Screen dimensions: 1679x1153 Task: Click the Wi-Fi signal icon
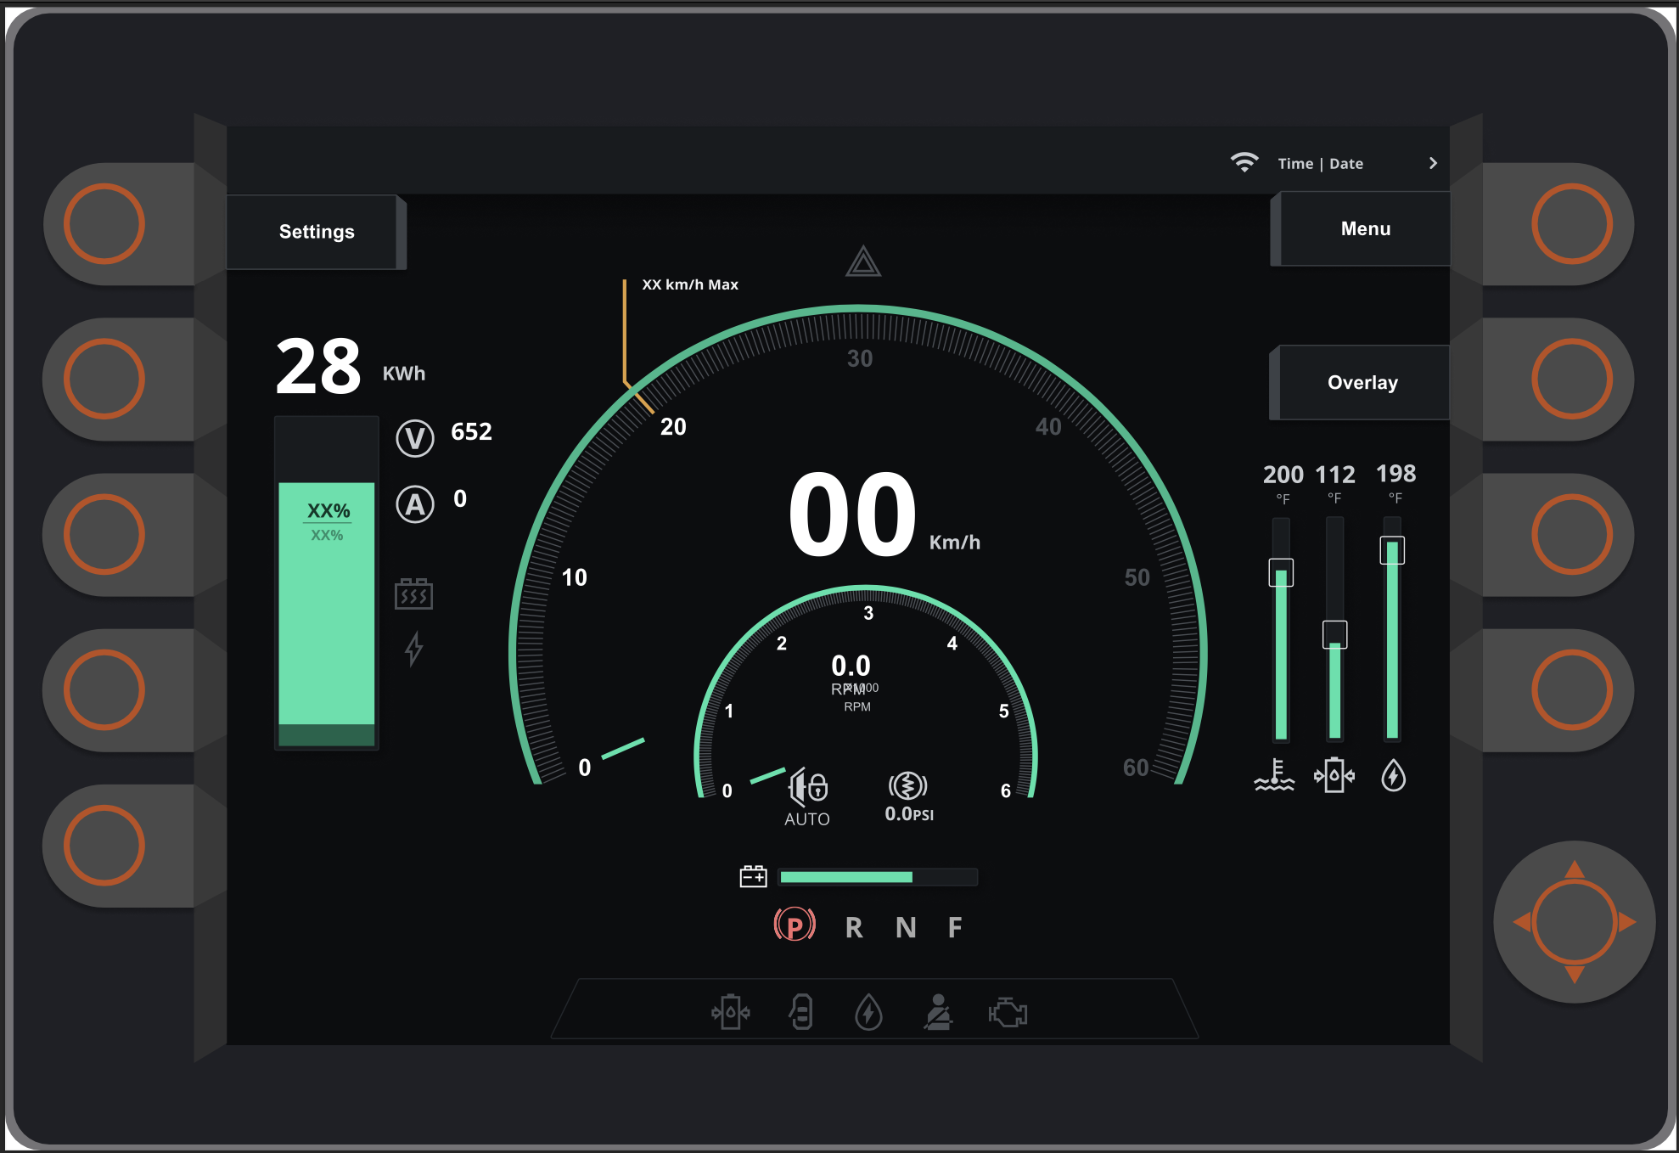click(x=1244, y=162)
